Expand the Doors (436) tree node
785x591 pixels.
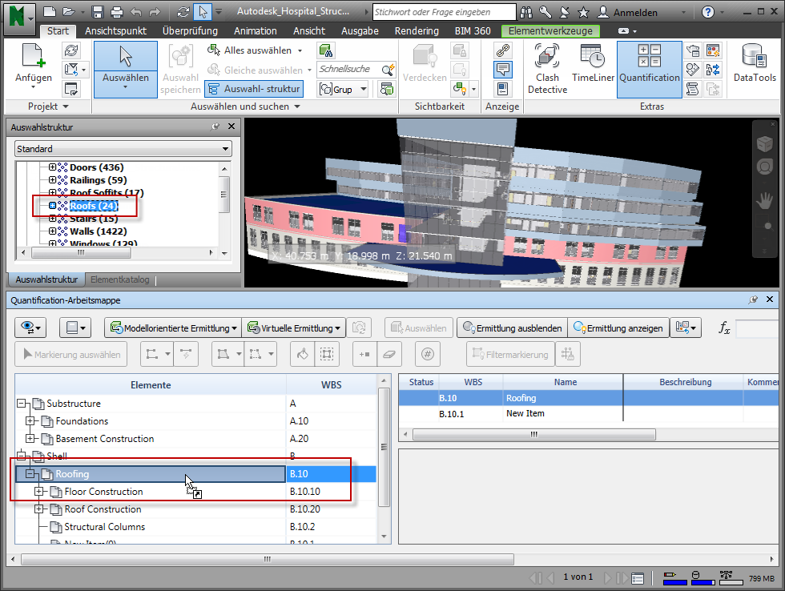coord(52,167)
